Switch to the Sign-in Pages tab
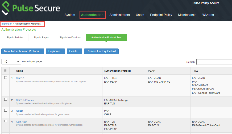The width and height of the screenshot is (232, 134). click(x=41, y=38)
